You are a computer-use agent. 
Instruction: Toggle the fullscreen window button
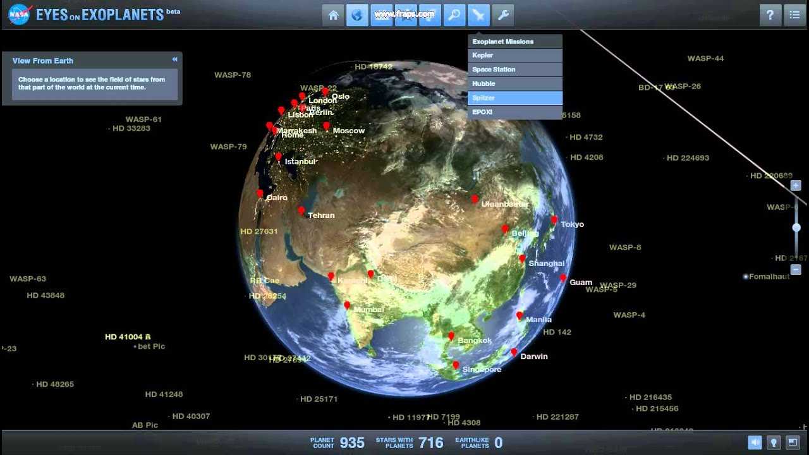pos(793,442)
